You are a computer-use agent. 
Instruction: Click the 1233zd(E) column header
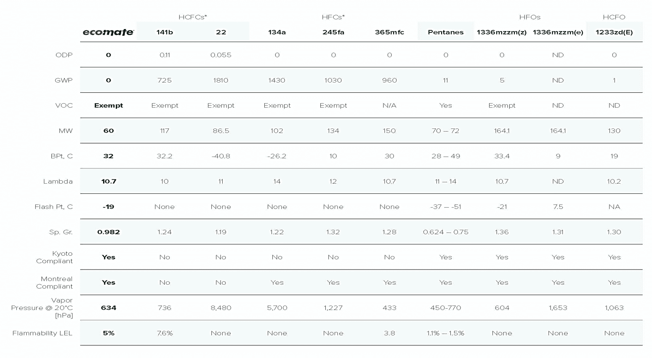click(x=614, y=32)
